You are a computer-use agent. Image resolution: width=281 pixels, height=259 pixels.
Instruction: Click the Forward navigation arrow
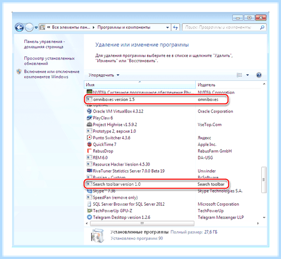[29, 28]
